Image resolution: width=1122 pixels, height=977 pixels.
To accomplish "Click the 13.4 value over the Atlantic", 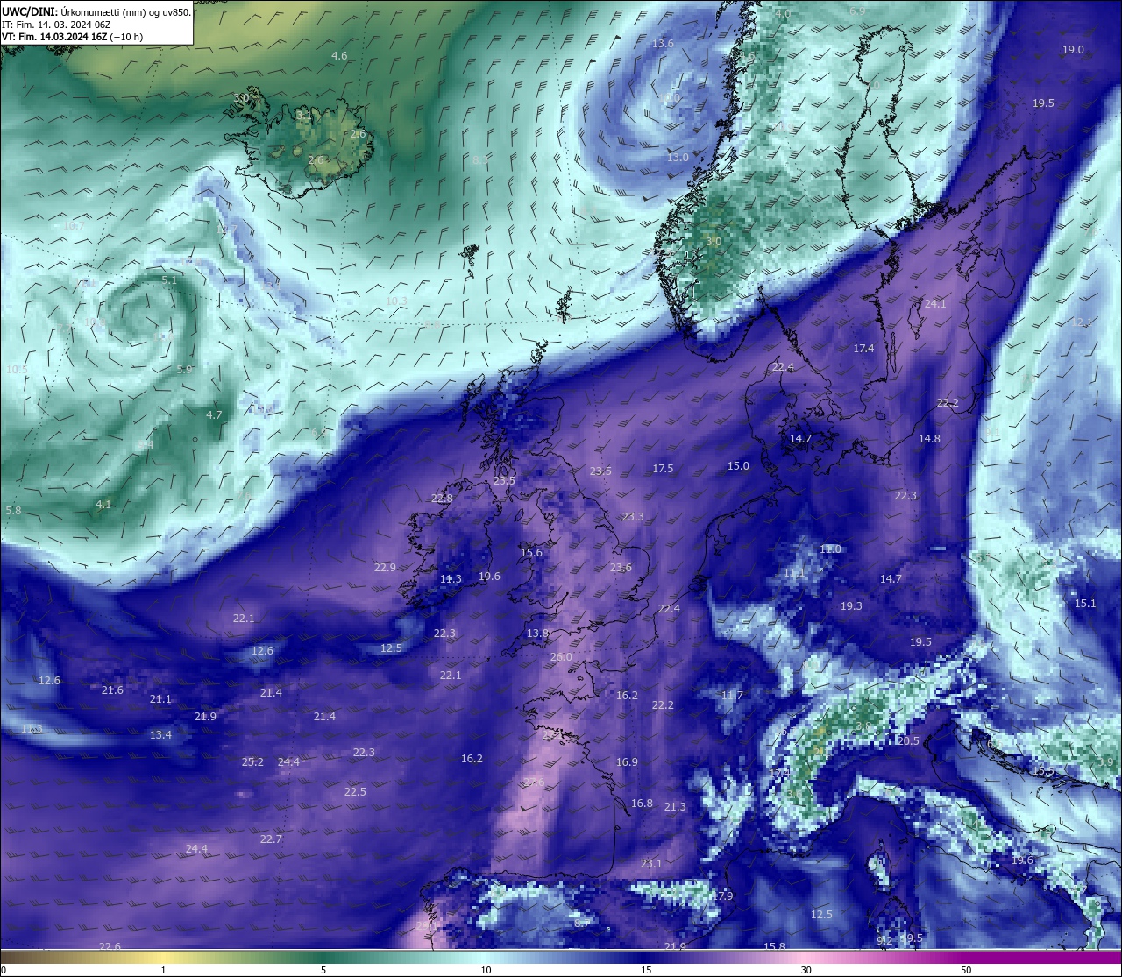I will click(160, 734).
